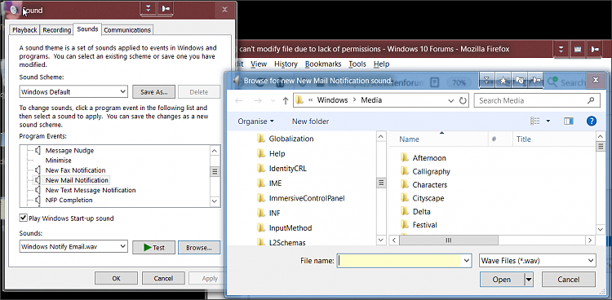The width and height of the screenshot is (612, 300).
Task: Open the Firefox Help menu
Action: (x=381, y=64)
